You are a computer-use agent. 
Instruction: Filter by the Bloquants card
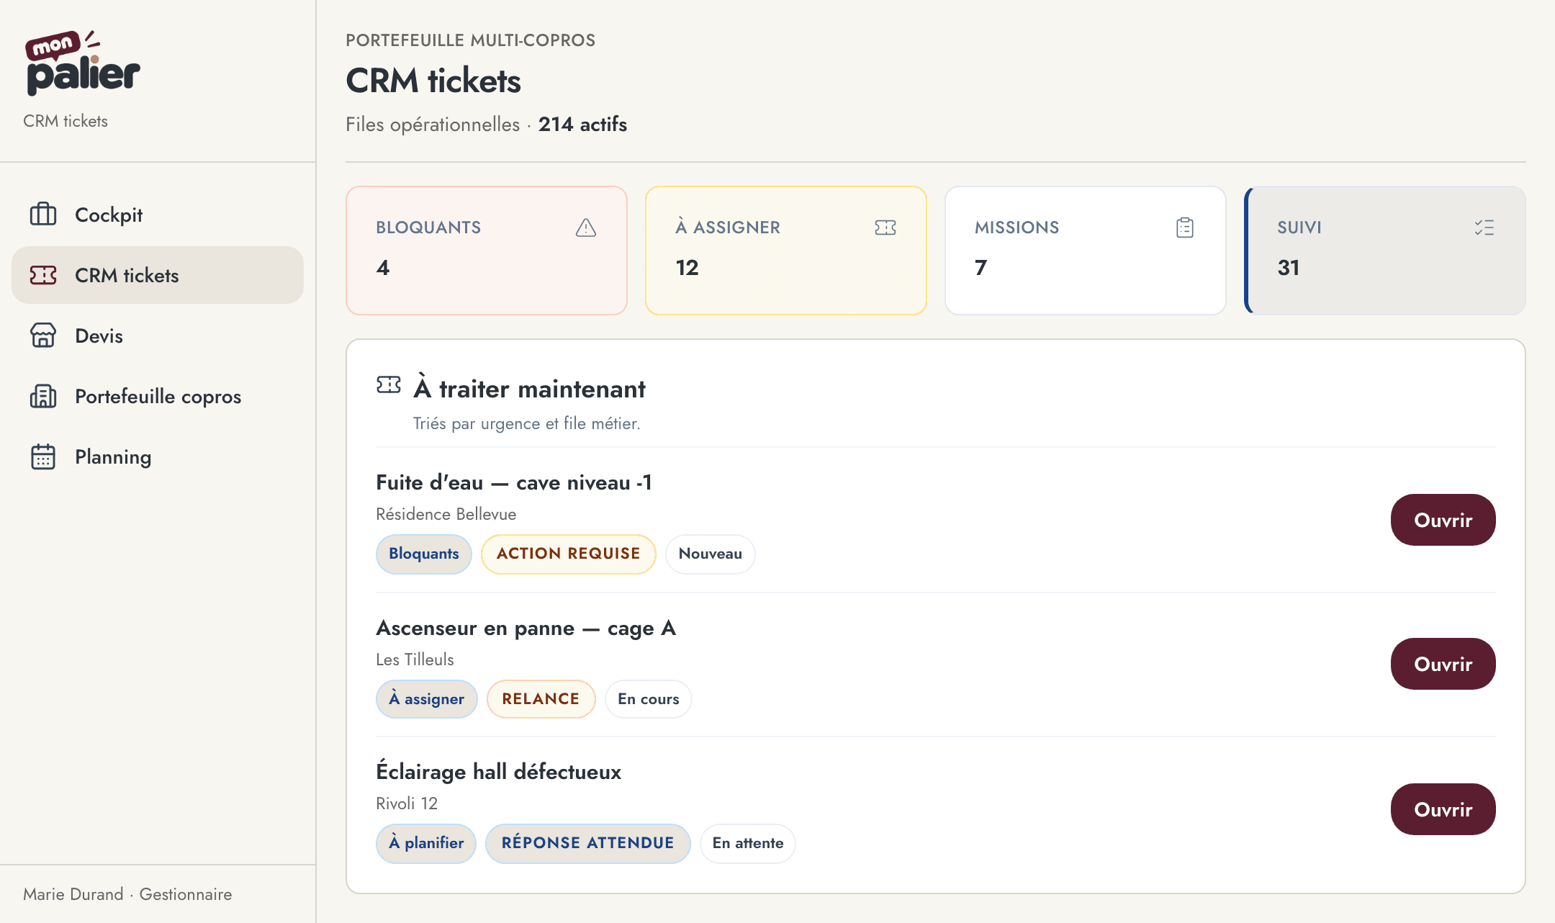point(487,251)
